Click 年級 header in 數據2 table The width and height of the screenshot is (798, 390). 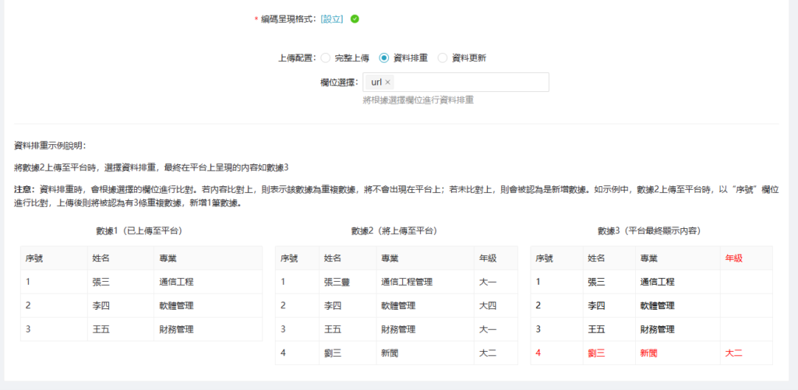tap(487, 258)
